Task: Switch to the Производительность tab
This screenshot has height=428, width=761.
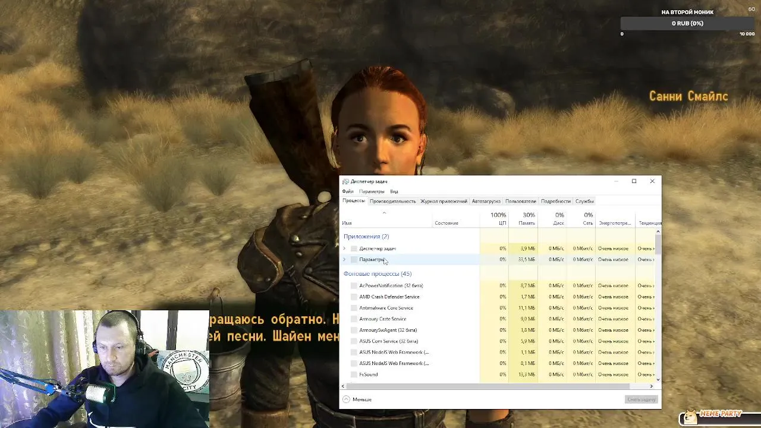Action: 392,201
